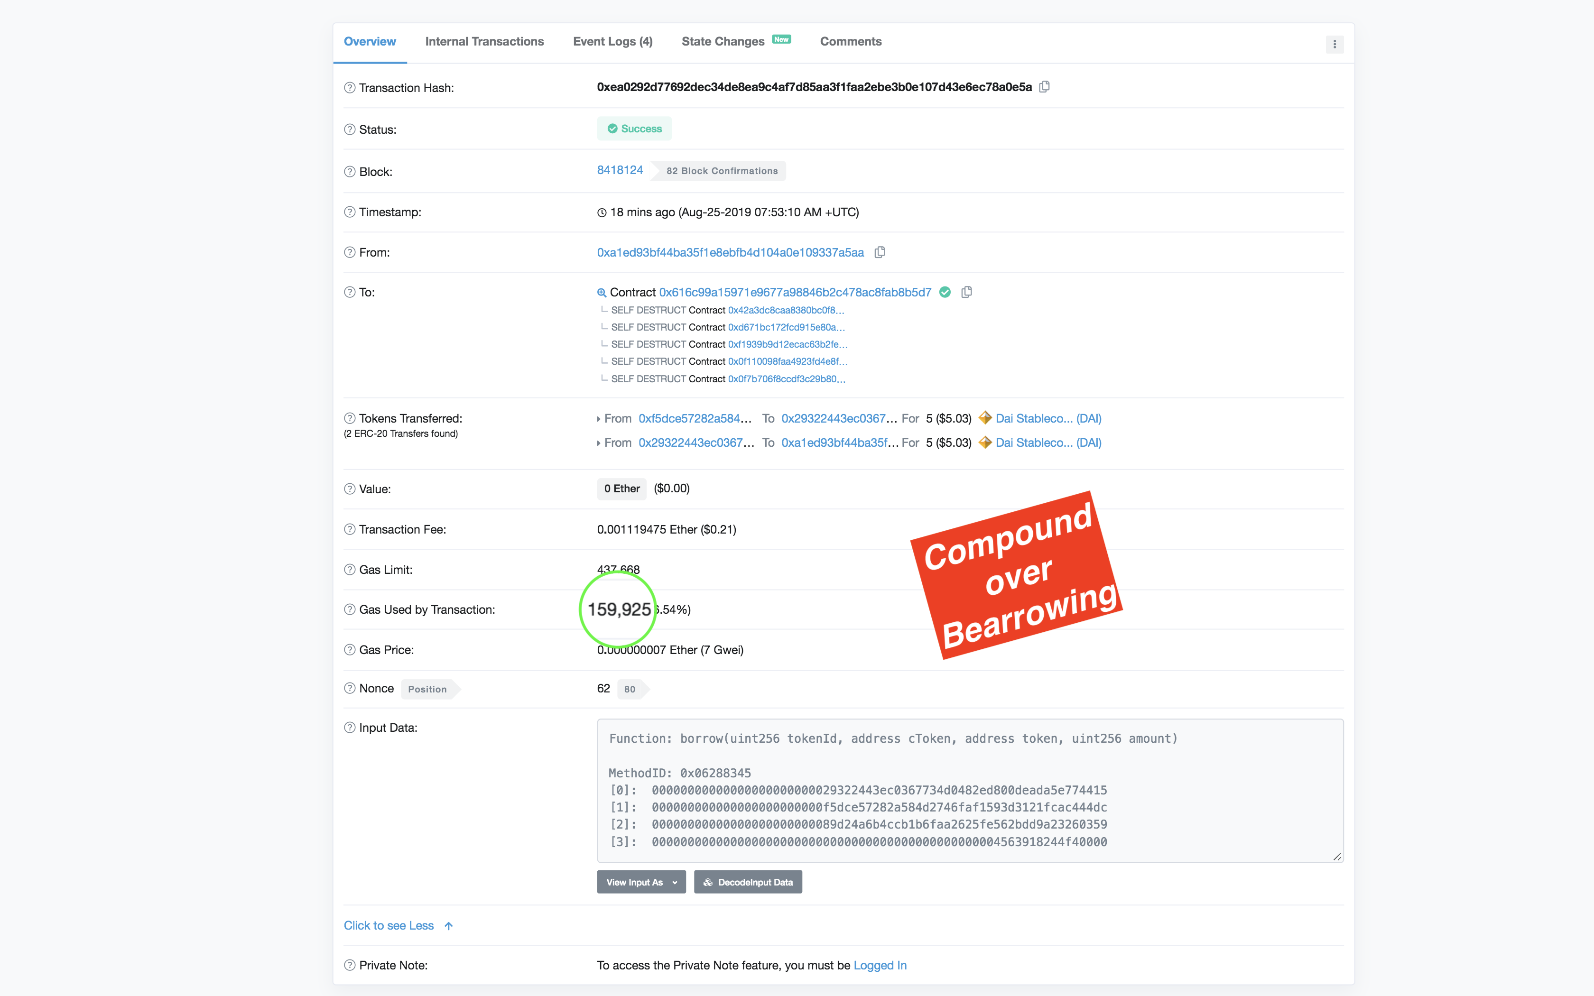Switch to the Internal Transactions tab
This screenshot has height=996, width=1594.
[x=484, y=42]
